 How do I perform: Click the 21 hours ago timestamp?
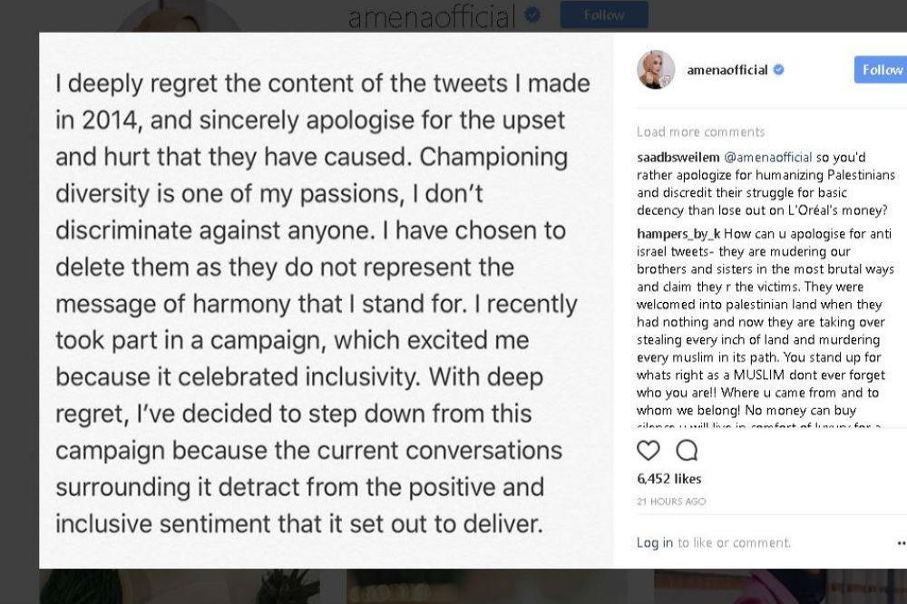click(671, 502)
